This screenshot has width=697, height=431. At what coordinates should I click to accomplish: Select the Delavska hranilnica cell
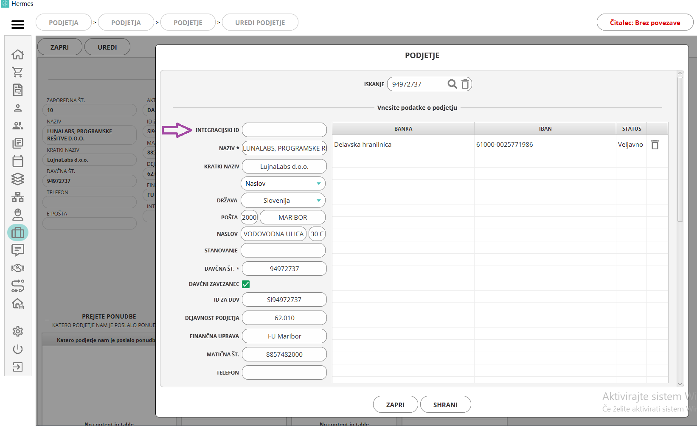coord(403,145)
